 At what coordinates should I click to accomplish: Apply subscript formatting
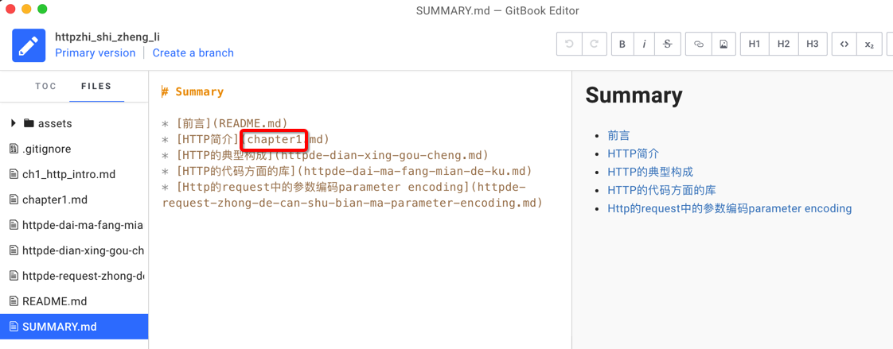tap(869, 45)
